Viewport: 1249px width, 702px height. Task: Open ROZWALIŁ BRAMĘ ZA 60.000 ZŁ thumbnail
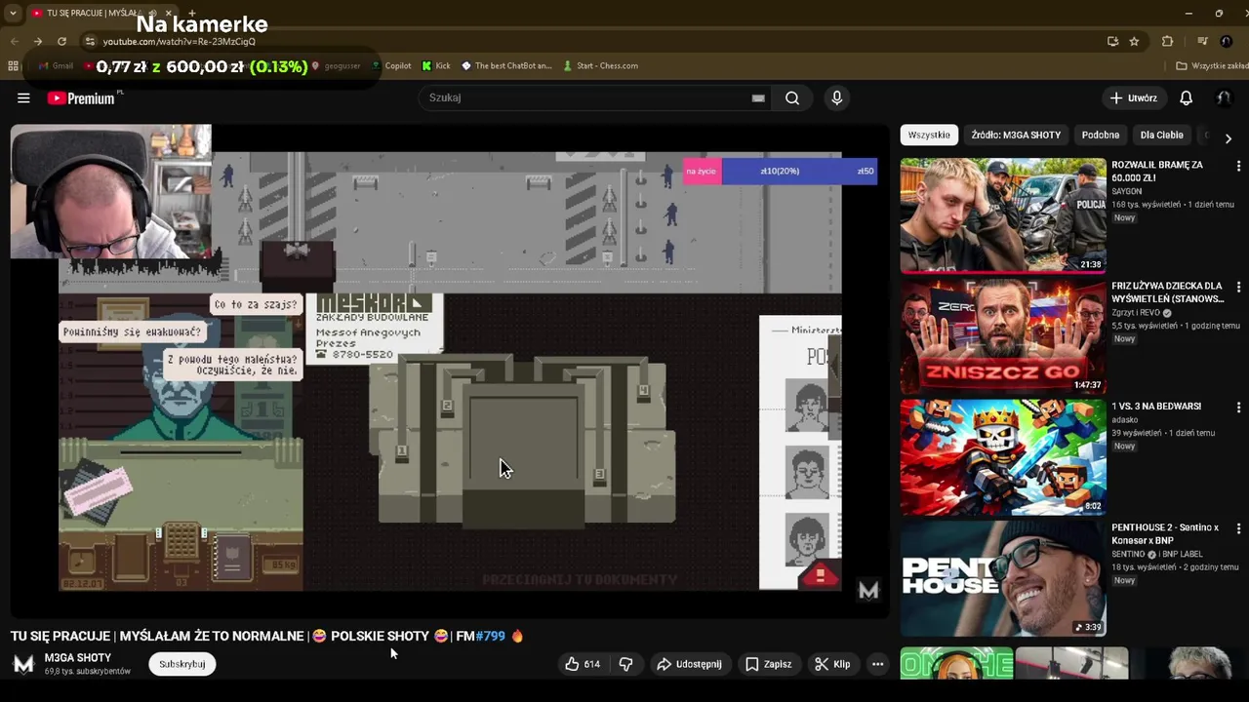(1002, 214)
